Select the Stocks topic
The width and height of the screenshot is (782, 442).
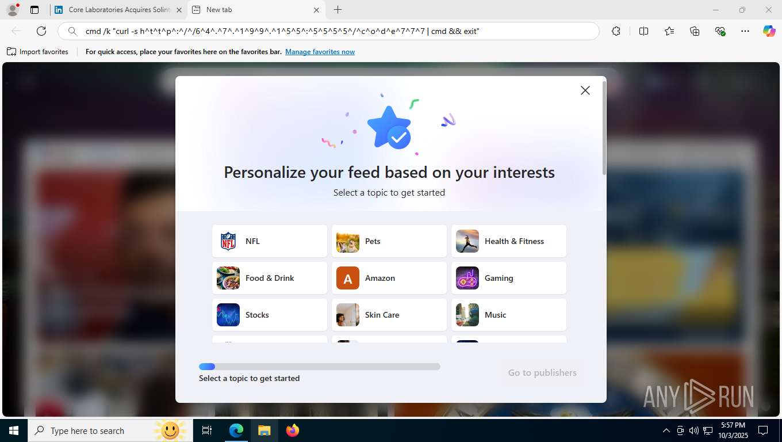point(270,315)
